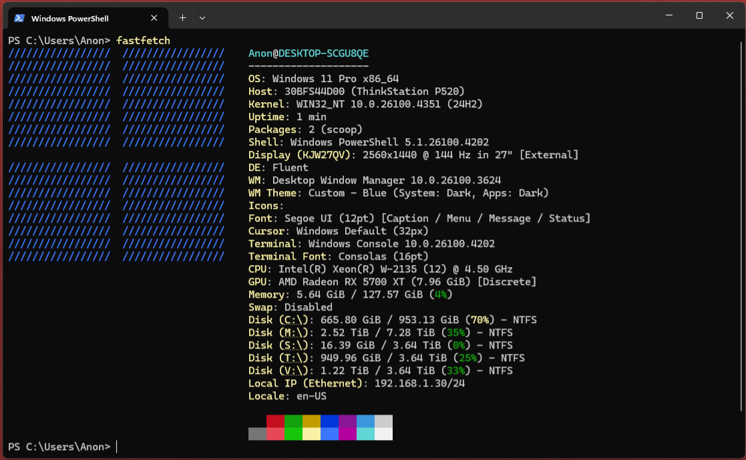Image resolution: width=746 pixels, height=460 pixels.
Task: Click the typed 'fastfetch' command text
Action: coord(143,41)
